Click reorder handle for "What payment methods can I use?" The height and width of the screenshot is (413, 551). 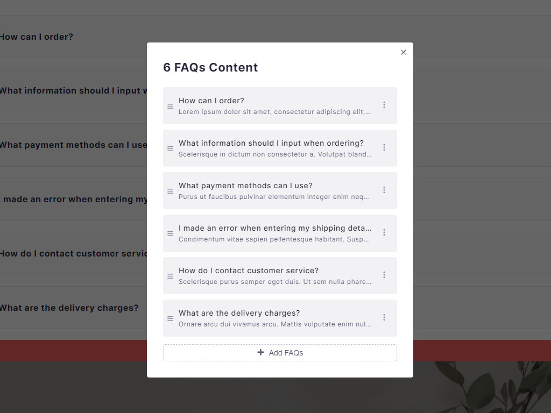pos(170,191)
